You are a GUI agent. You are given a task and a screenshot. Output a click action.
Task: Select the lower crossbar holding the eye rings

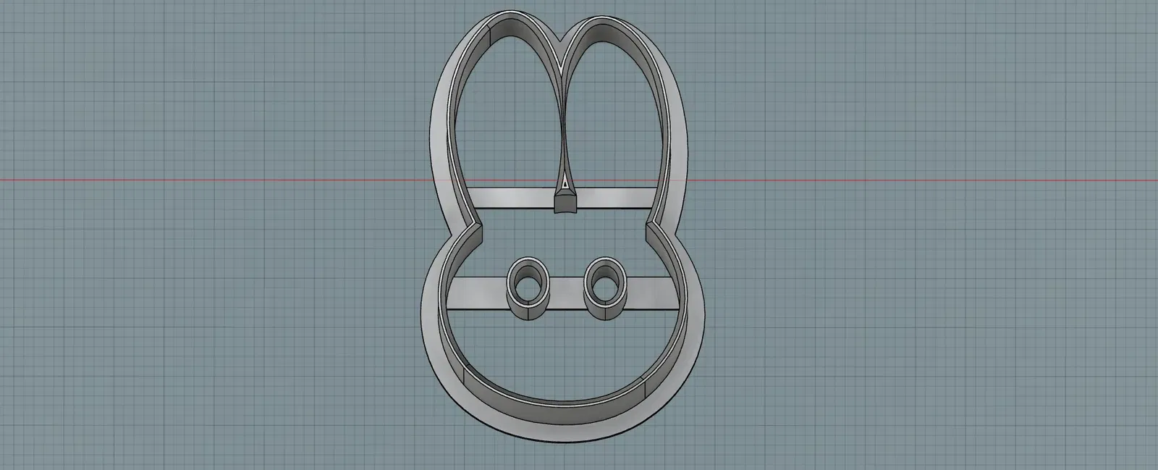point(565,293)
